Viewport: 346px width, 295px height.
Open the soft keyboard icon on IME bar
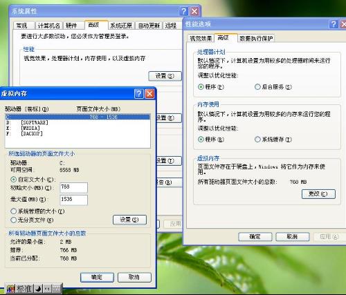(x=57, y=289)
